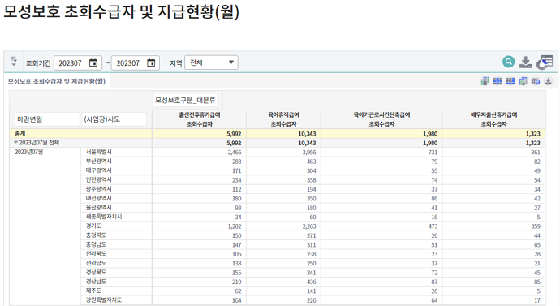Click the 마감년월 field chip

point(47,119)
